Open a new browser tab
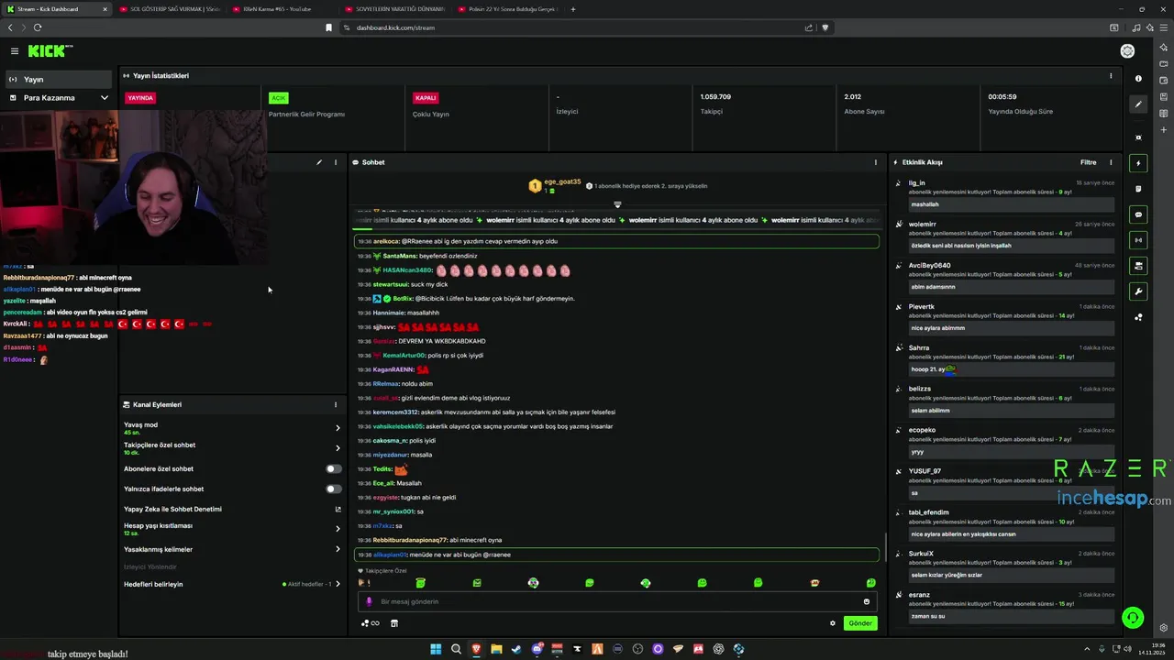 click(573, 9)
